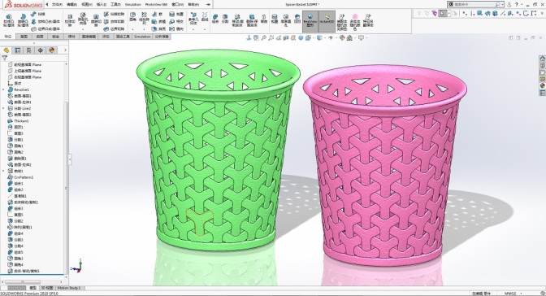Toggle Instant3D mode
546x296 pixels.
tap(327, 21)
